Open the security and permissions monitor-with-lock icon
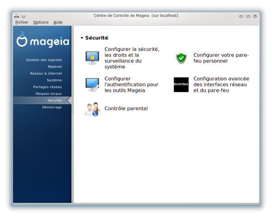The width and height of the screenshot is (272, 217). tap(92, 58)
